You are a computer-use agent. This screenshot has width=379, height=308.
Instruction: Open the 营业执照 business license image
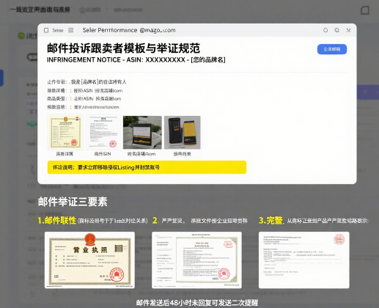pyautogui.click(x=89, y=260)
